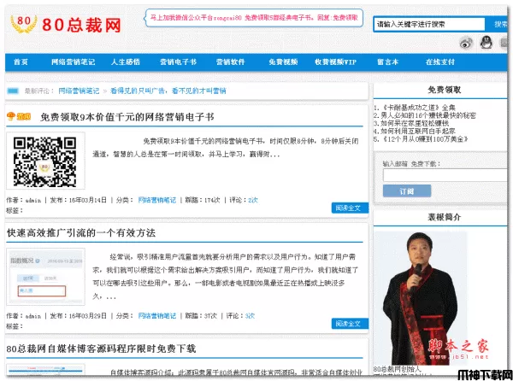Click 如何利用互联网白手起家 list item
513x381 pixels.
[x=415, y=131]
